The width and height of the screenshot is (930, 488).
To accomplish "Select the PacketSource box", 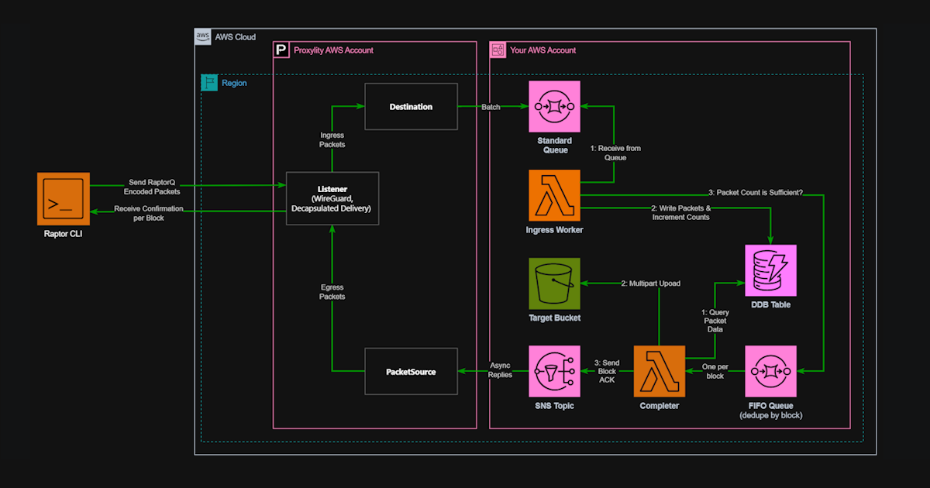I will (411, 372).
